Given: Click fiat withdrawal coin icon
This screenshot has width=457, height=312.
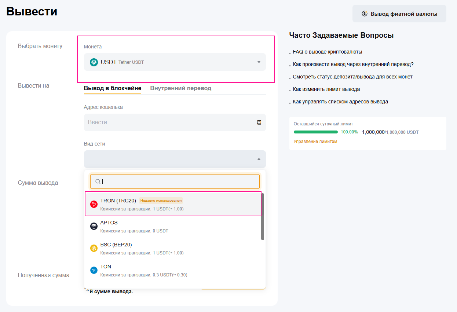Looking at the screenshot, I should click(364, 14).
